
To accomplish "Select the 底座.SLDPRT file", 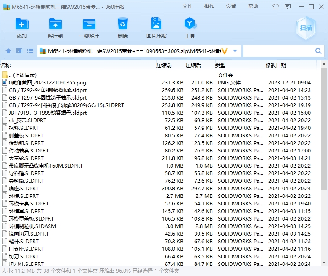I will [160, 188].
